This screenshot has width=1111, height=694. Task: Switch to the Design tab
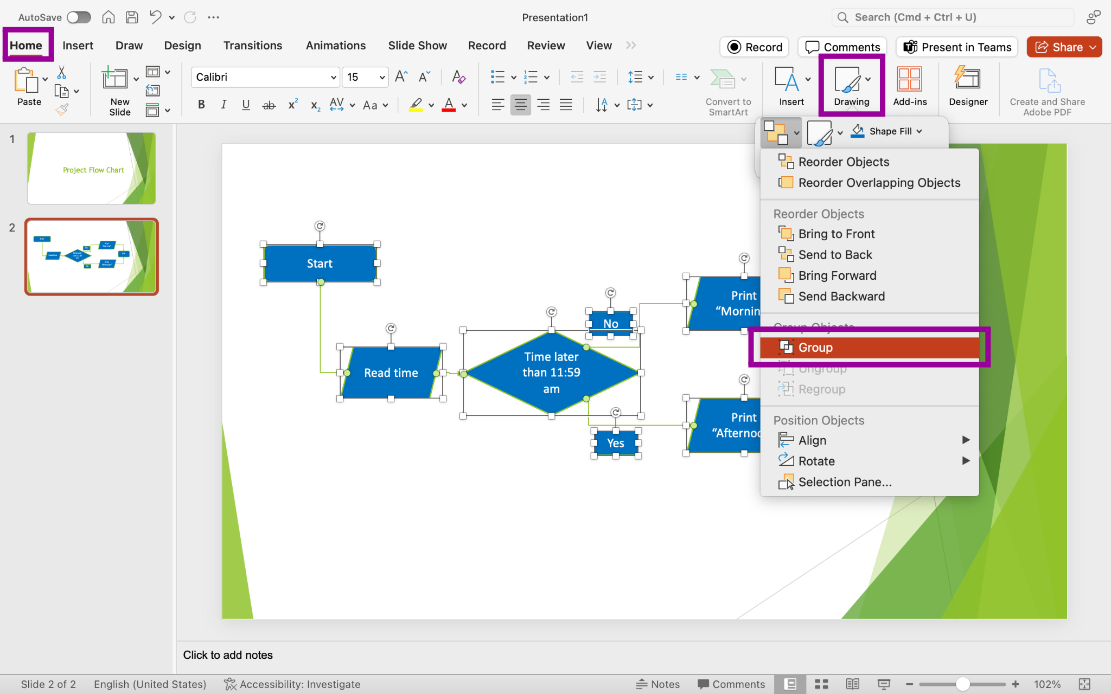[x=182, y=46]
